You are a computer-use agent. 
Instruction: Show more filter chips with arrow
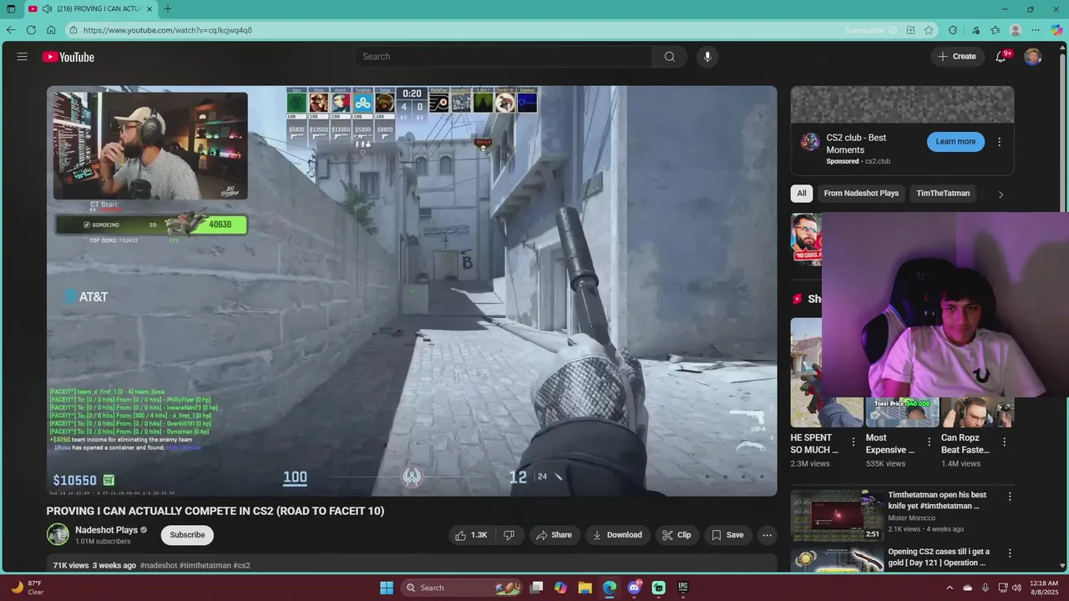1001,194
